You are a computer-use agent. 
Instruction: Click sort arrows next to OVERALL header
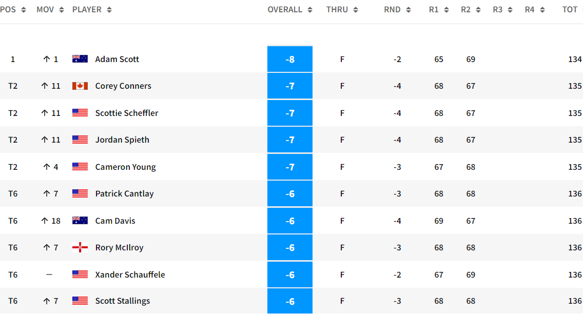(x=310, y=10)
